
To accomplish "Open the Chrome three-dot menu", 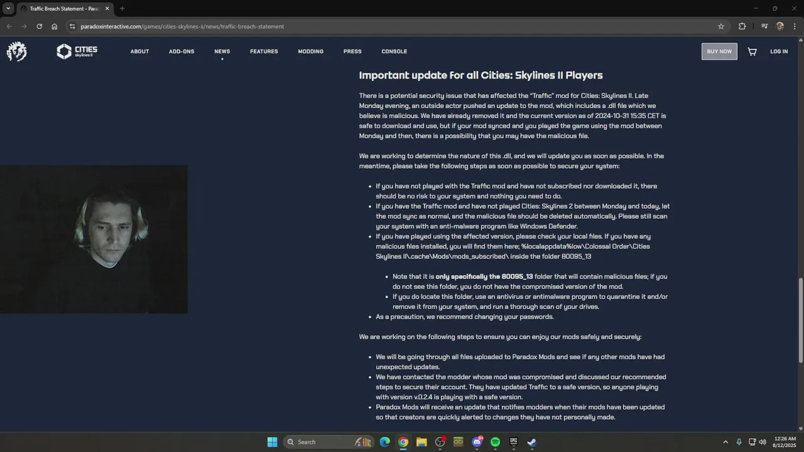I will pyautogui.click(x=795, y=26).
